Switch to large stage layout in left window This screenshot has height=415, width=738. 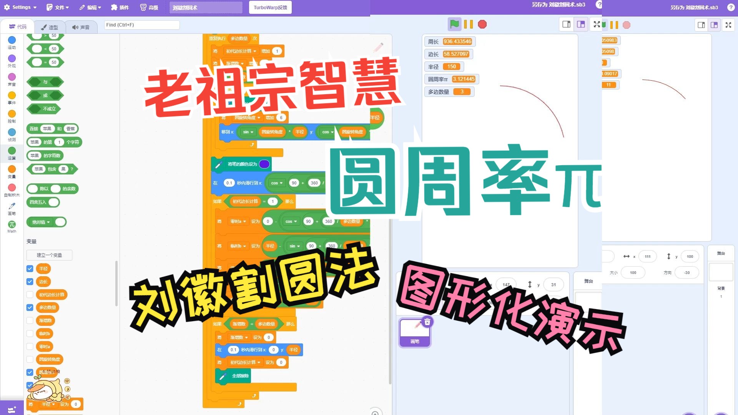(x=581, y=24)
